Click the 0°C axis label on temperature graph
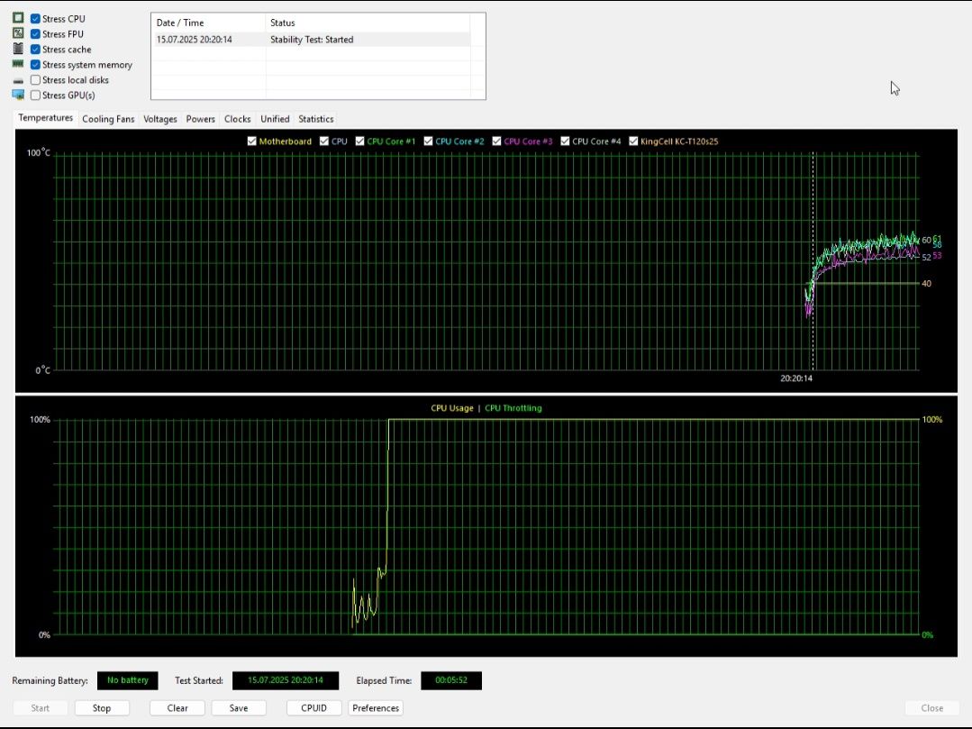Viewport: 972px width, 729px height. (42, 370)
